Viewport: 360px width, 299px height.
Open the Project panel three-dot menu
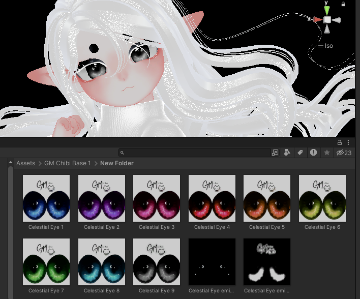click(348, 142)
